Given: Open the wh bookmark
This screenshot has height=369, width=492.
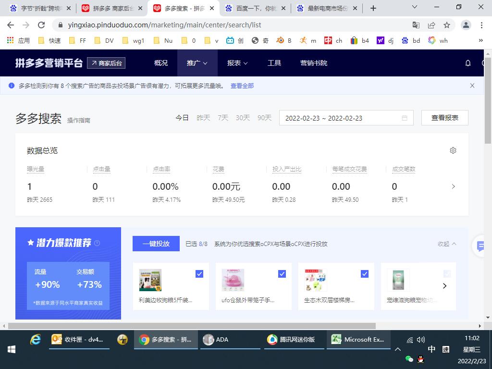Looking at the screenshot, I should 438,40.
